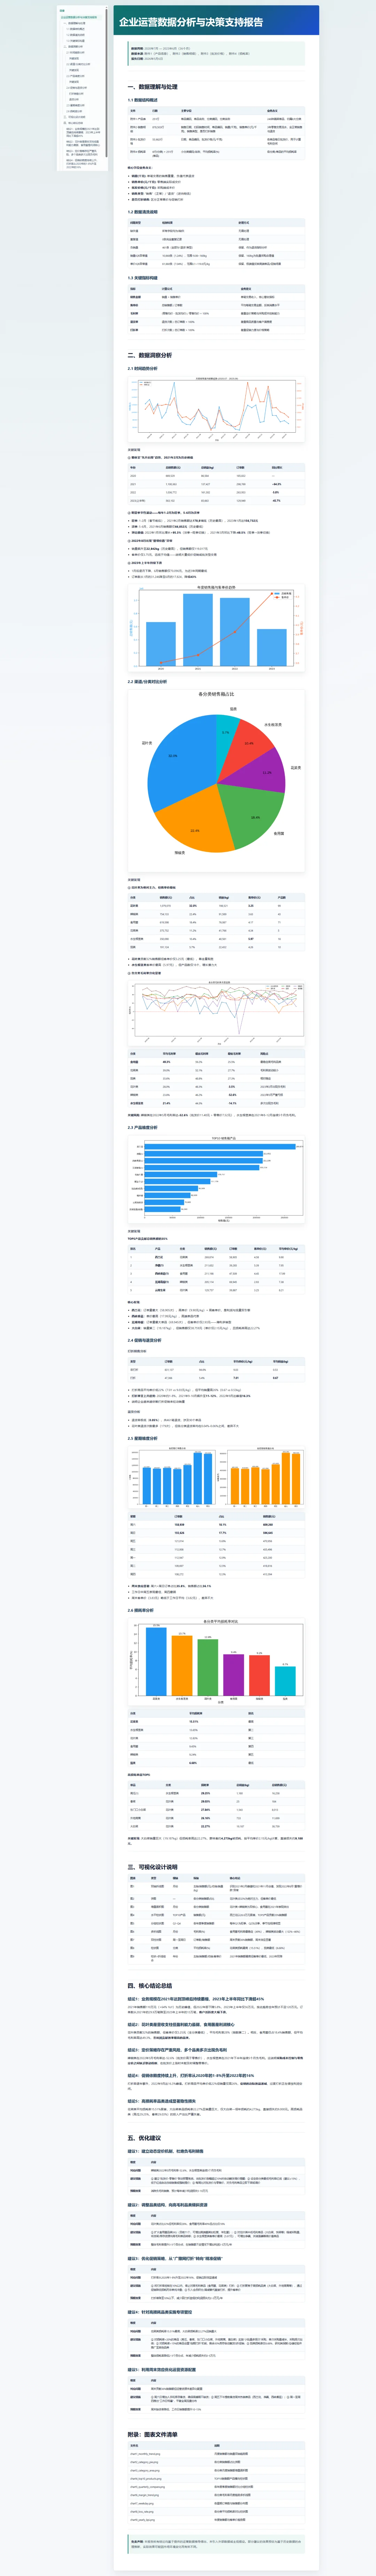Click main section heading 1.2 数据清洗说明

pyautogui.click(x=143, y=212)
